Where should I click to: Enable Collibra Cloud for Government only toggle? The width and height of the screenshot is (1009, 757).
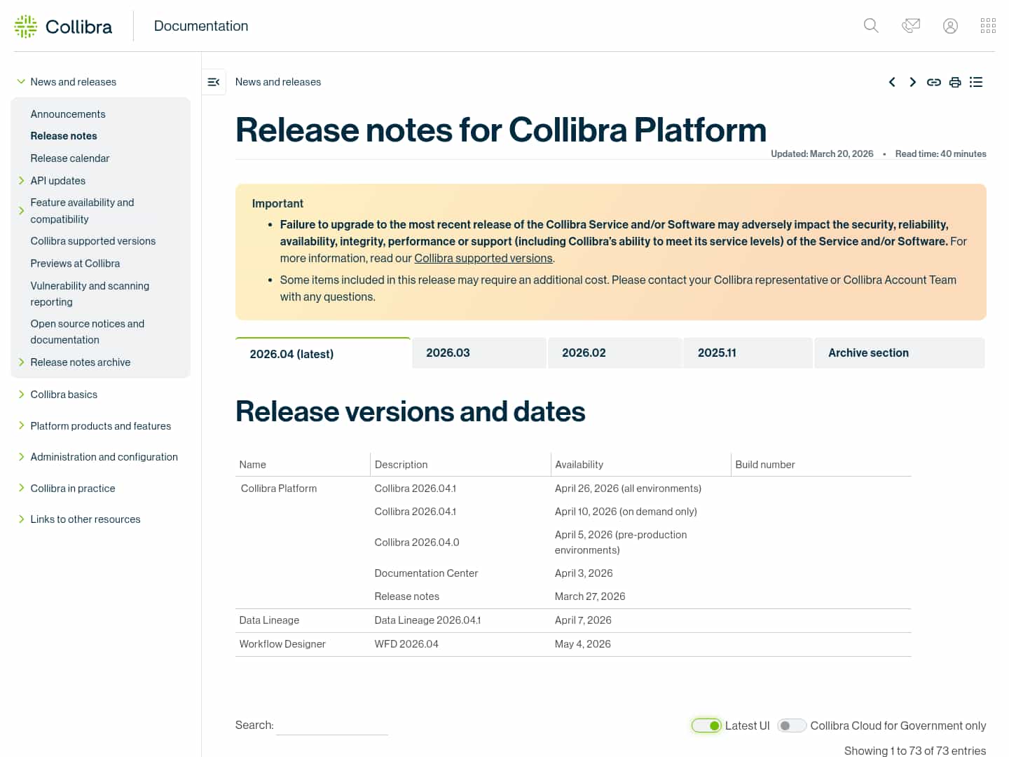pyautogui.click(x=792, y=725)
